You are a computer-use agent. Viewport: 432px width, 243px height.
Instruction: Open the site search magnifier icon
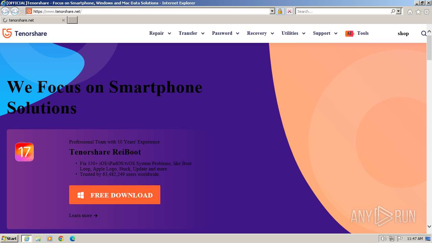pyautogui.click(x=424, y=33)
